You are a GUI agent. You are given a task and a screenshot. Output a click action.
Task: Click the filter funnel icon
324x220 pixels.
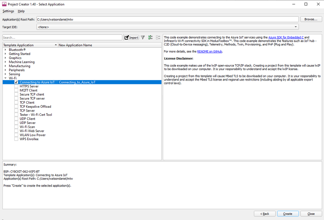[143, 38]
